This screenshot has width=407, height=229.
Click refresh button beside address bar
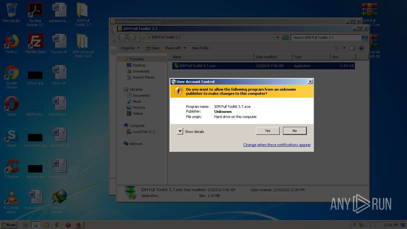pyautogui.click(x=286, y=38)
